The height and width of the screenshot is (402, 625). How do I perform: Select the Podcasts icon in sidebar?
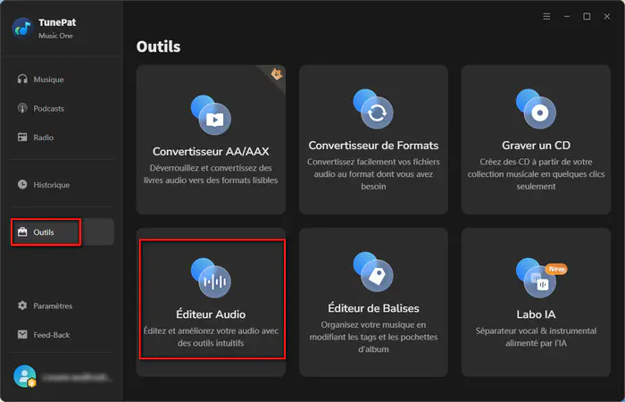point(22,108)
